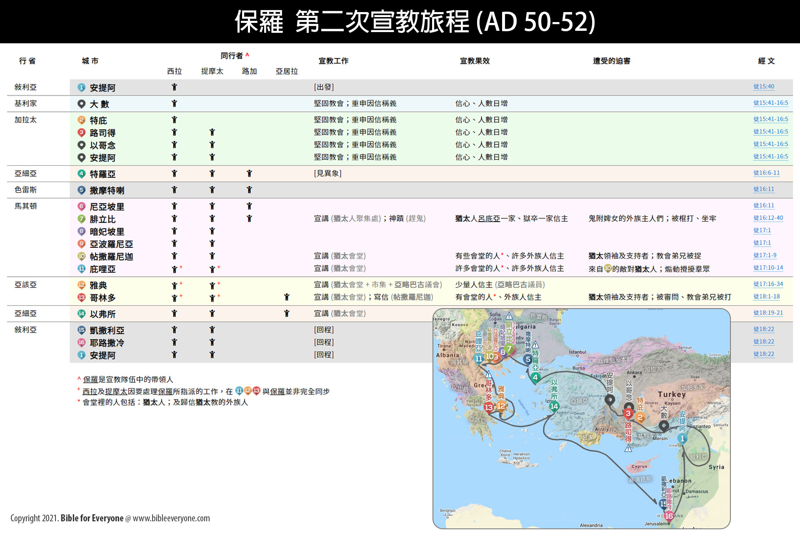
Task: Click the 少量人信主 (亞略巴古議員) text
Action: click(500, 284)
